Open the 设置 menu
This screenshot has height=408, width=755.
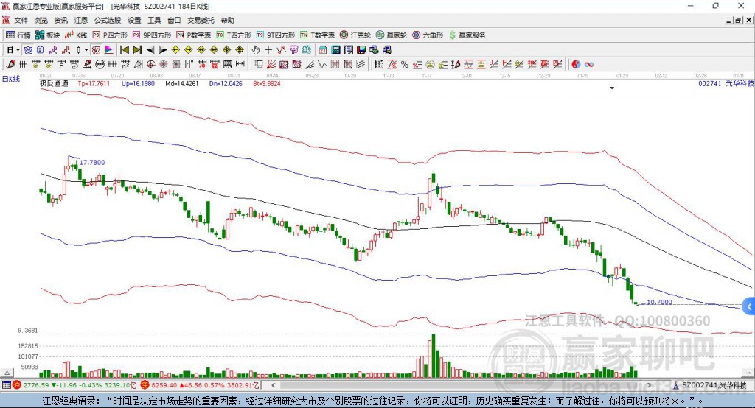[x=134, y=20]
